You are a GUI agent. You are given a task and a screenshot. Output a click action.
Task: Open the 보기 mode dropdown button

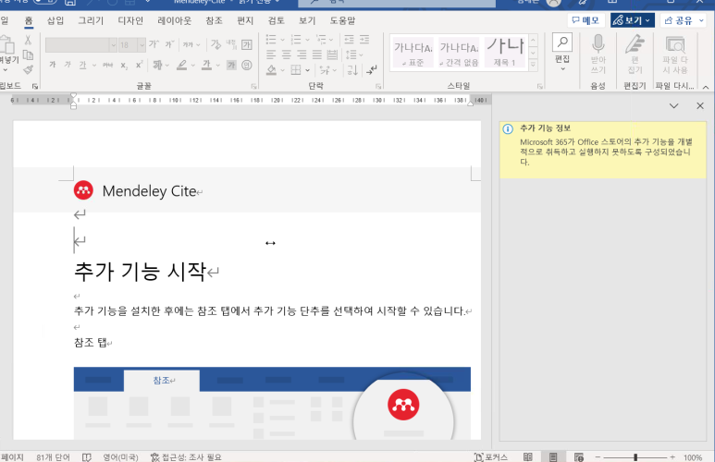pyautogui.click(x=632, y=20)
